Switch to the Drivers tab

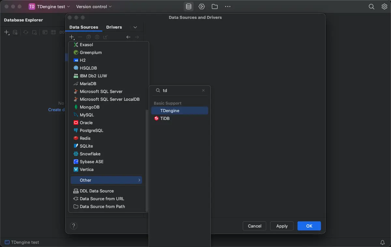(x=114, y=27)
